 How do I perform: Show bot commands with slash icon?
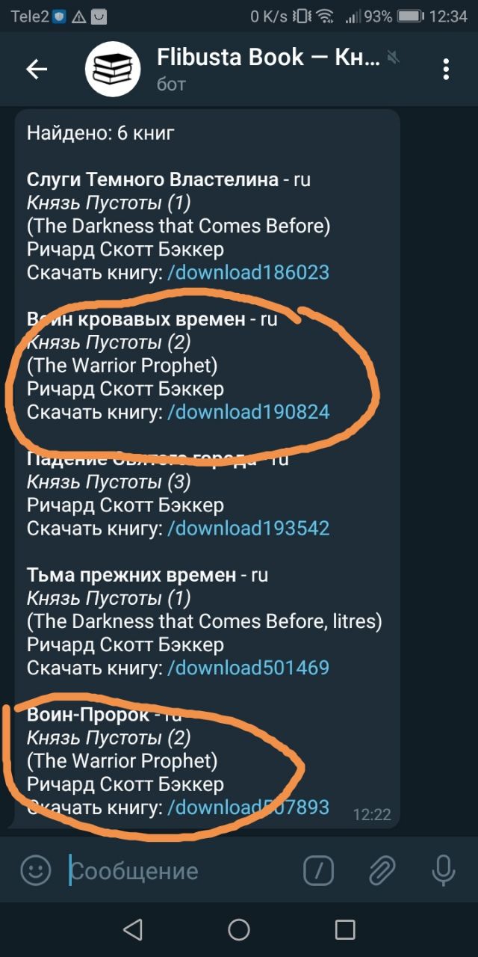(319, 870)
